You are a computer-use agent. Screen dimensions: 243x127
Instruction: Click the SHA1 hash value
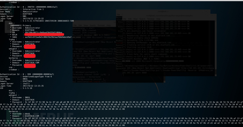48,37
